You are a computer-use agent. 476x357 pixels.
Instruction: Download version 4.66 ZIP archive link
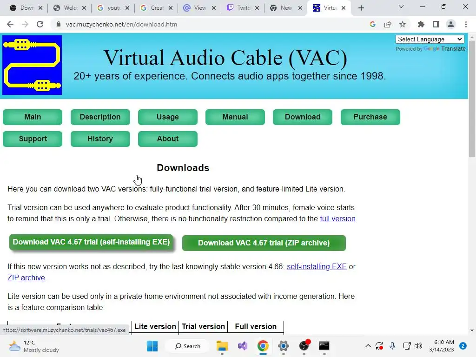[26, 278]
